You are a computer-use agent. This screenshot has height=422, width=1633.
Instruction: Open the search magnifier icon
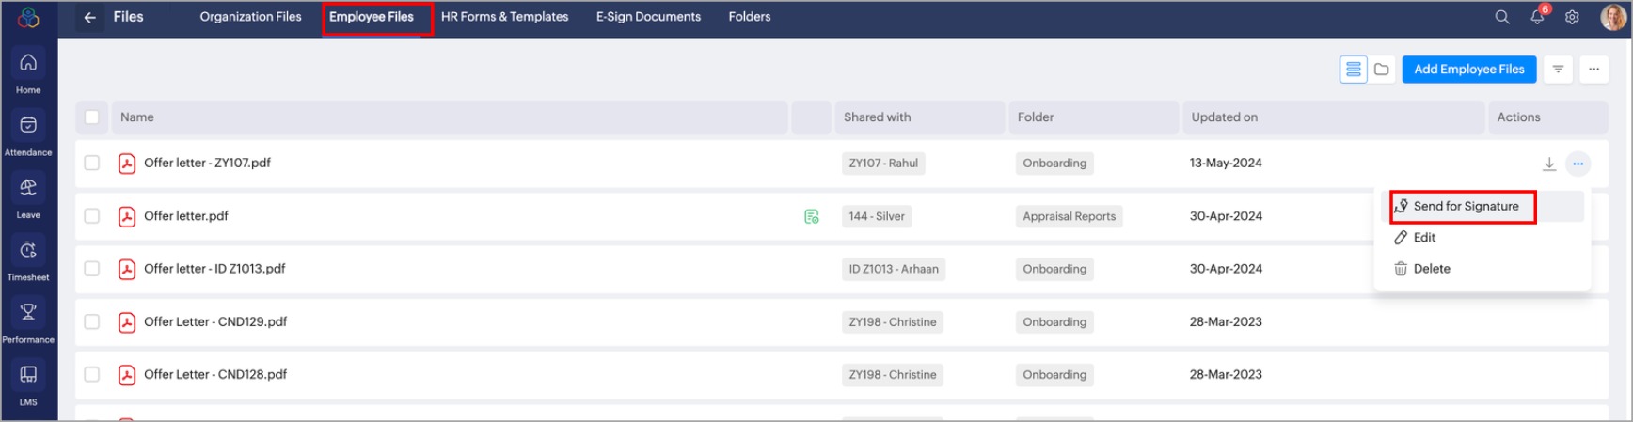pos(1502,17)
